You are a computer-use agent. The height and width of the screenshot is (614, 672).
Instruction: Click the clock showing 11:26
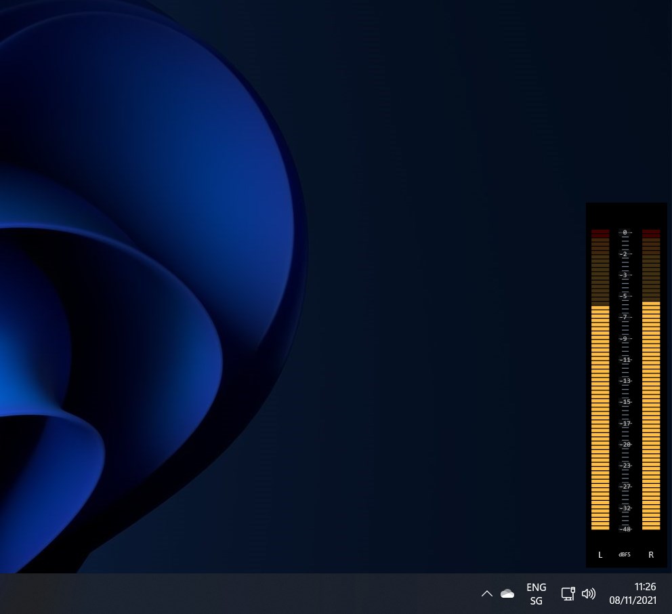tap(645, 587)
